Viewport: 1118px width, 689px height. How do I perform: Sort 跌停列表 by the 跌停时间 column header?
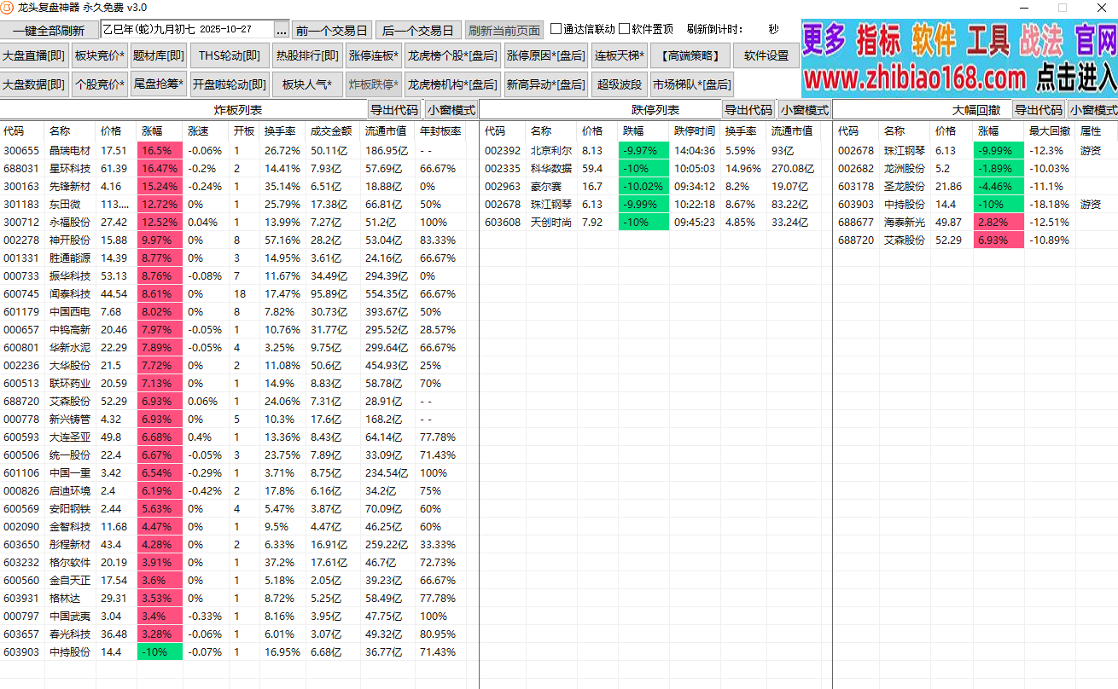[x=695, y=131]
